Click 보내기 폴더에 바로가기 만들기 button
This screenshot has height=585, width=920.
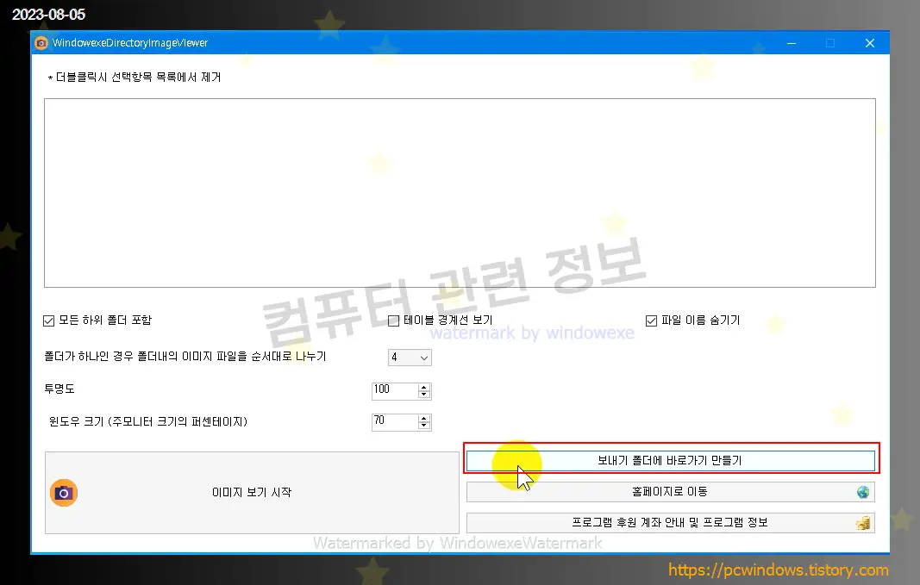pyautogui.click(x=671, y=461)
